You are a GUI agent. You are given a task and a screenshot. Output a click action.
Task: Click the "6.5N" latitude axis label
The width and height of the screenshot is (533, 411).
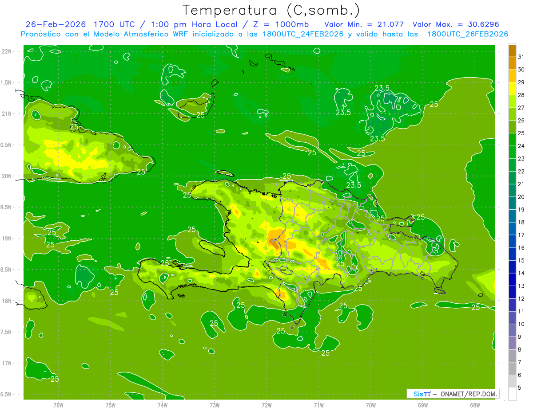point(7,394)
